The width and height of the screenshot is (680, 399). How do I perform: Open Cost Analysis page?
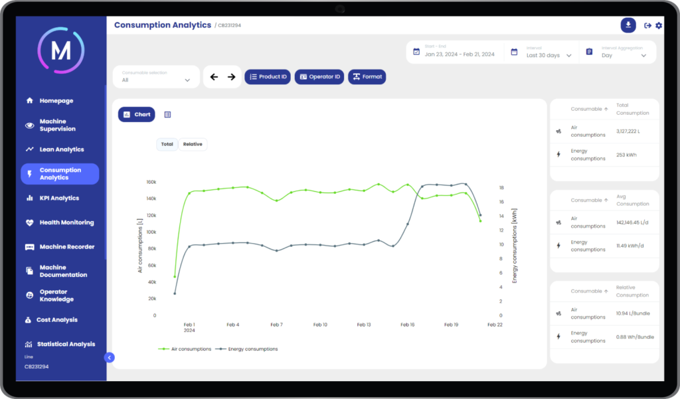(57, 319)
